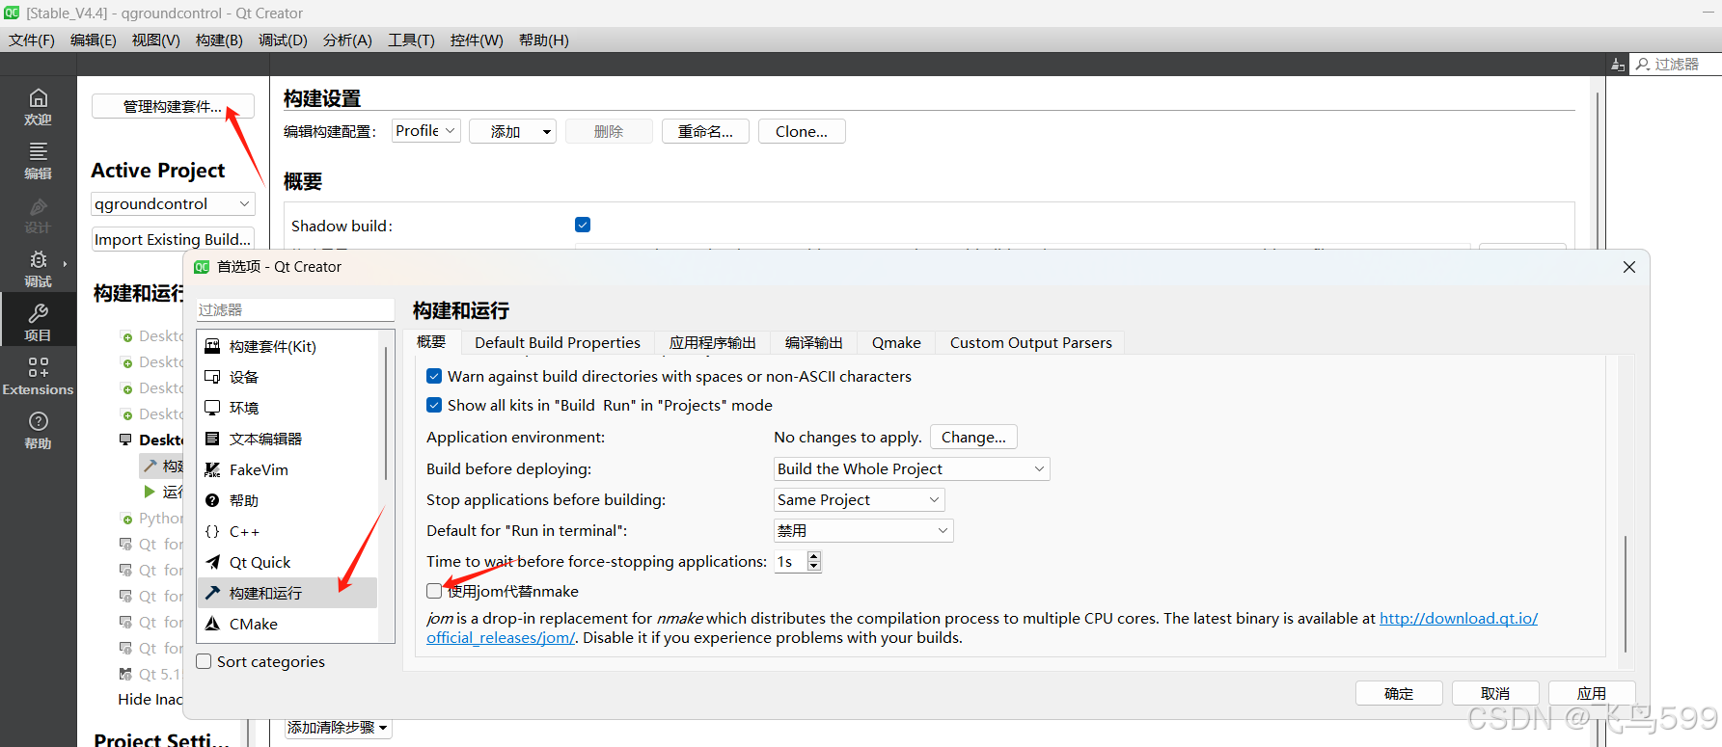
Task: Open the Extensions mode
Action: [x=38, y=376]
